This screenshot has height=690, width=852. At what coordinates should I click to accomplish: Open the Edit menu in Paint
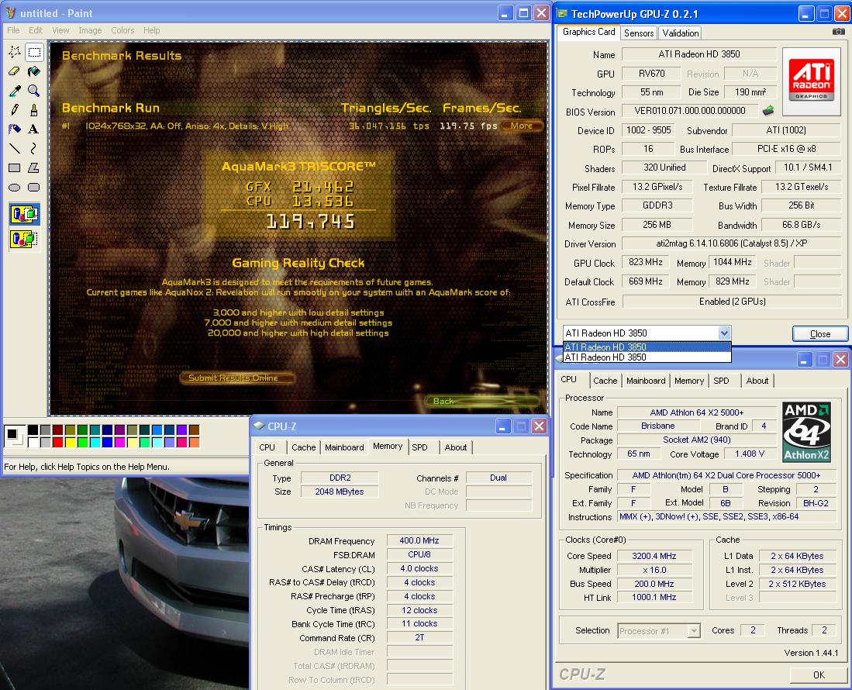coord(36,30)
